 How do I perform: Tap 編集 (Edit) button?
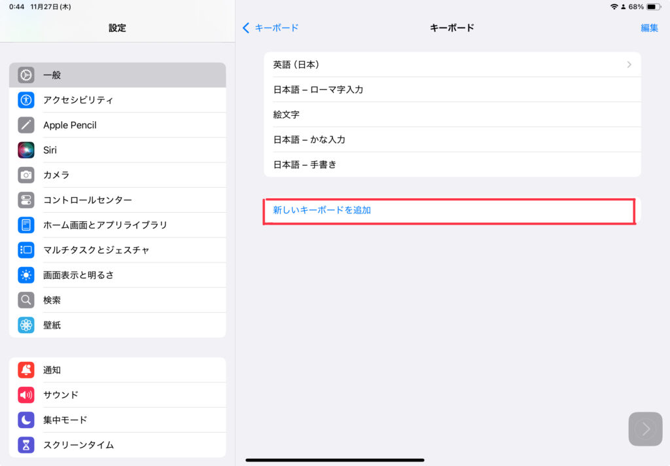649,27
